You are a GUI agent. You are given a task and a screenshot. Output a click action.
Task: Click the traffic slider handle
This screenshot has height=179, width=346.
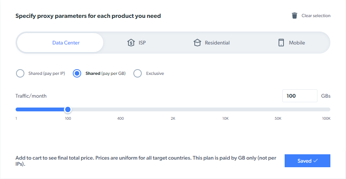68,109
